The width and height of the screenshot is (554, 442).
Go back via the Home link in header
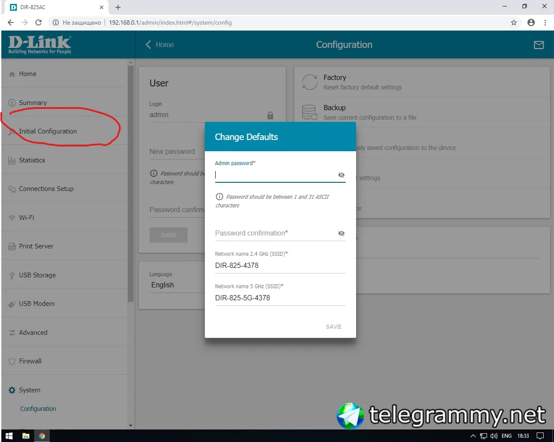(x=160, y=45)
